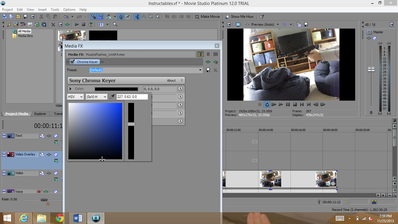Click animate clock button beside Color value
Image resolution: width=398 pixels, height=224 pixels.
[x=180, y=89]
